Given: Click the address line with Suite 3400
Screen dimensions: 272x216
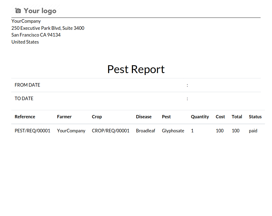Looking at the screenshot, I should (x=48, y=28).
